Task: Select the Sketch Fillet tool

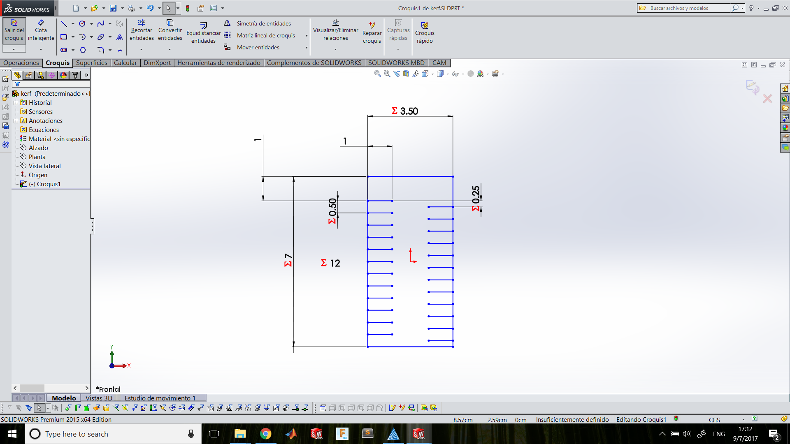Action: tap(101, 50)
